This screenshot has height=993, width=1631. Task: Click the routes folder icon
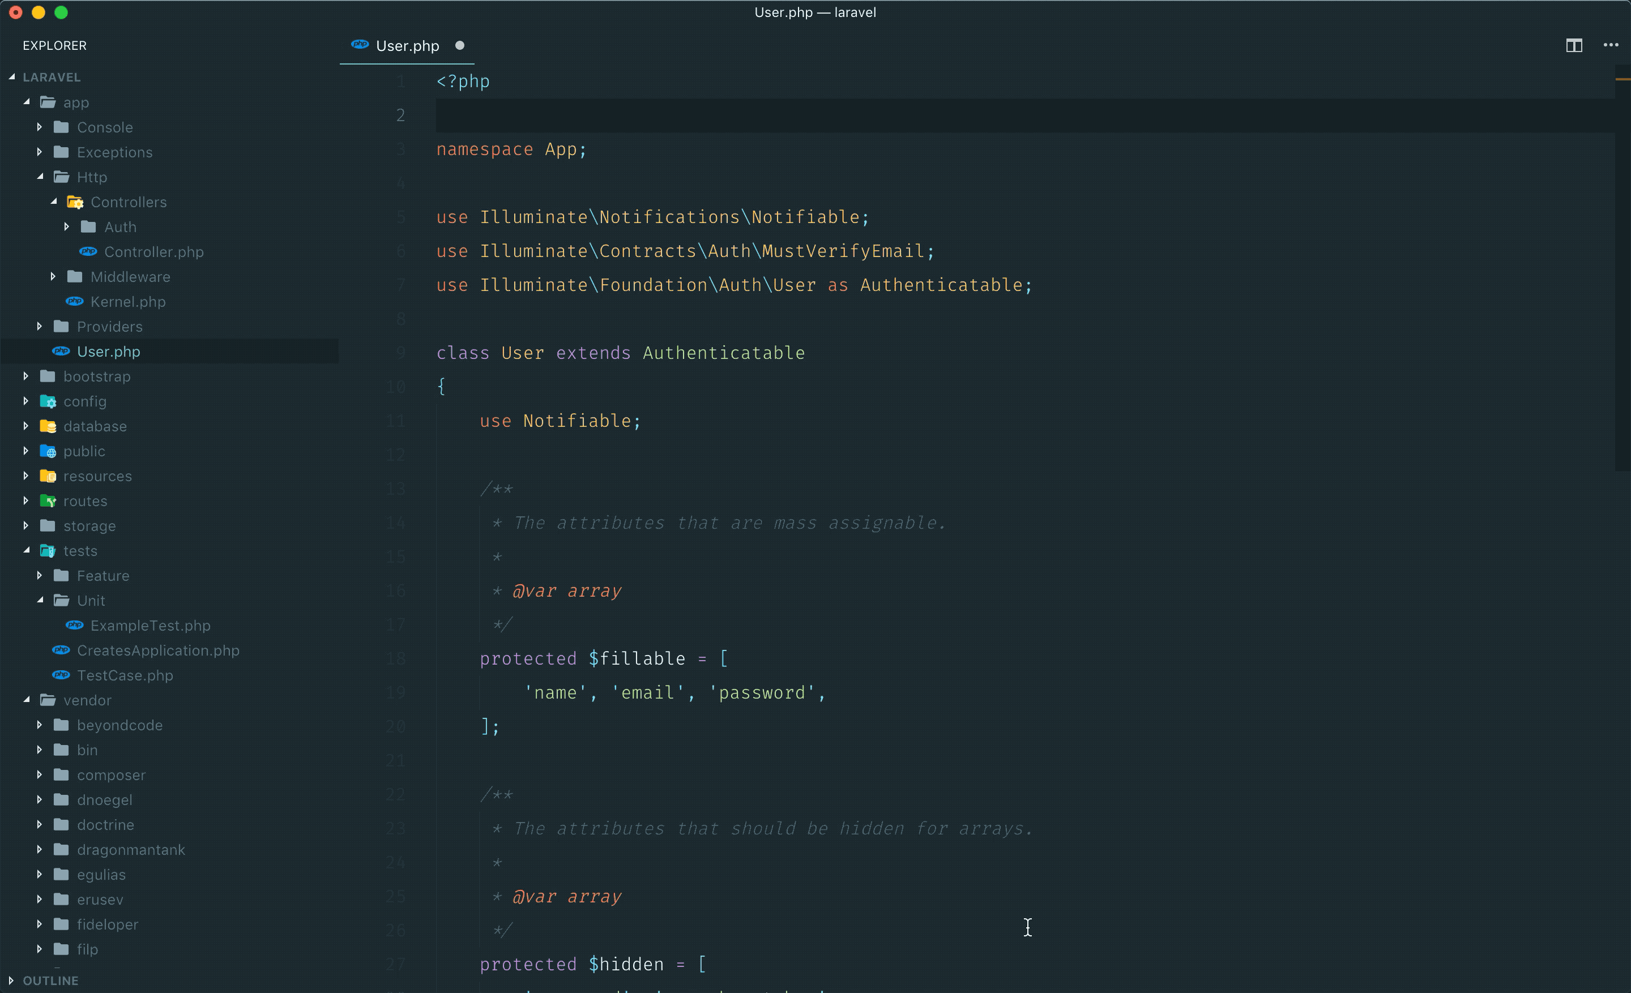[48, 502]
